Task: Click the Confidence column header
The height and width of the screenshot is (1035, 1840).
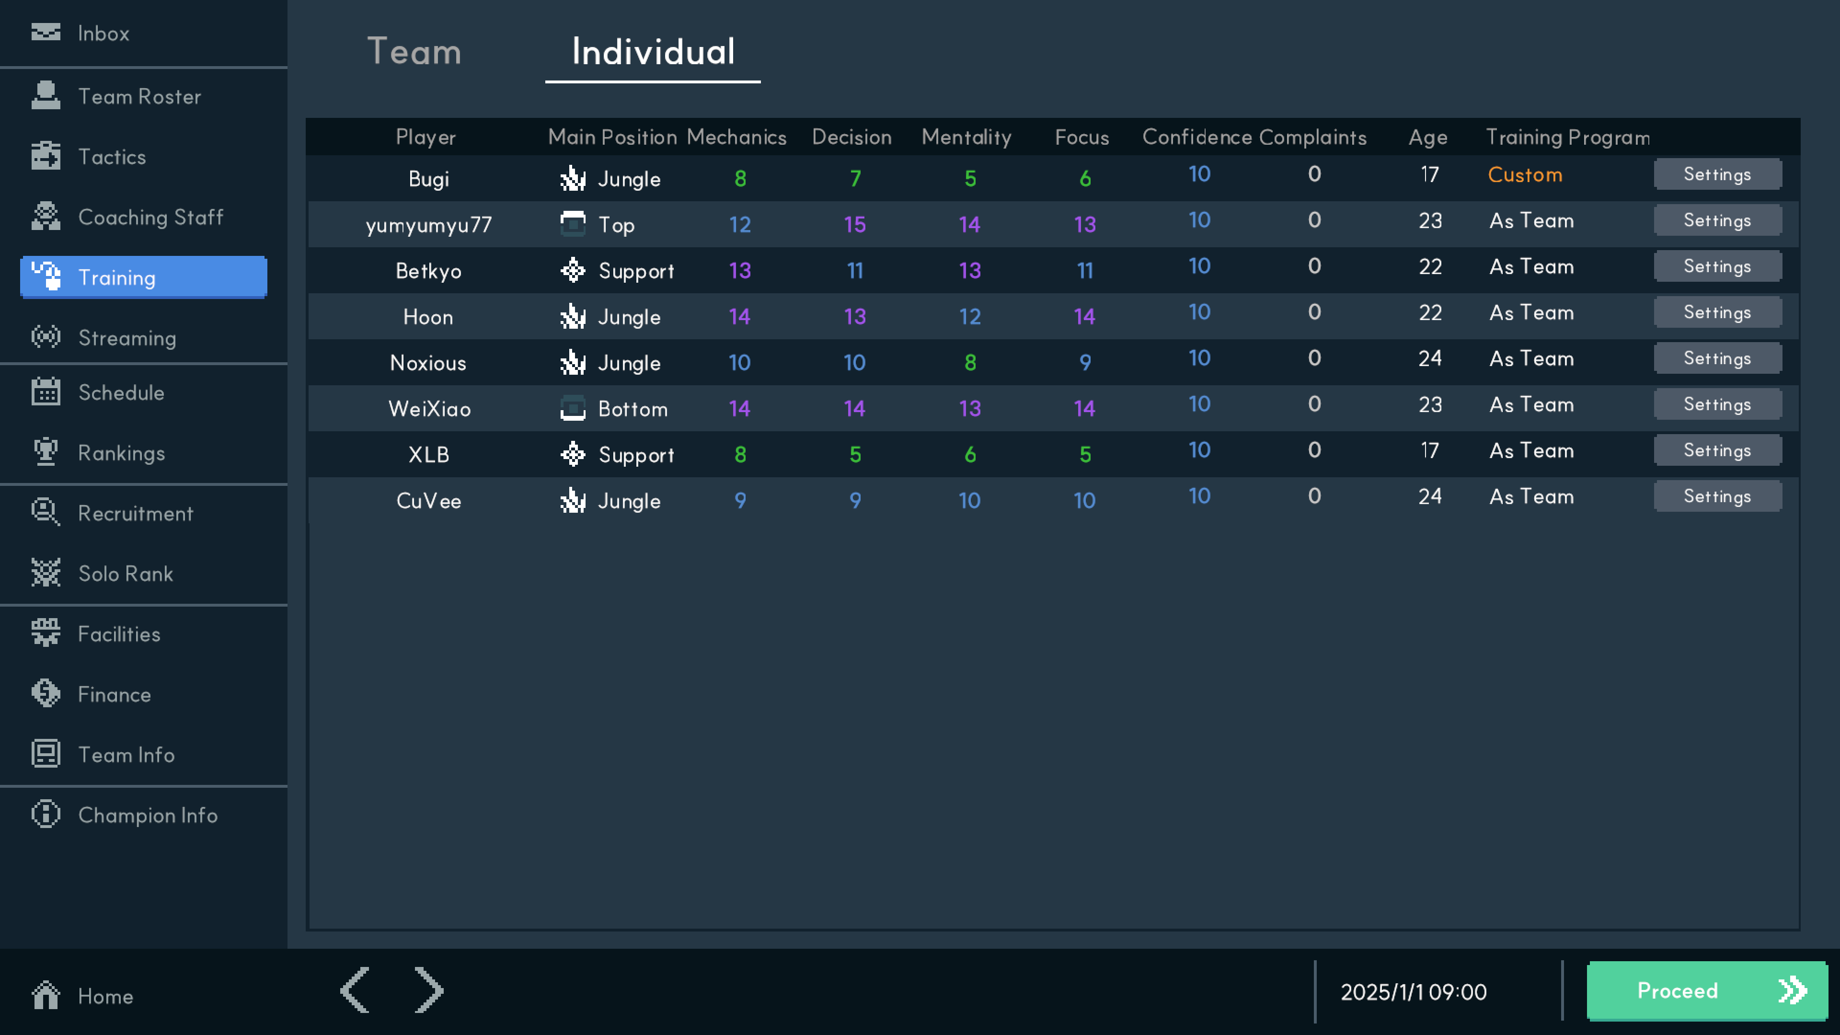Action: tap(1197, 137)
